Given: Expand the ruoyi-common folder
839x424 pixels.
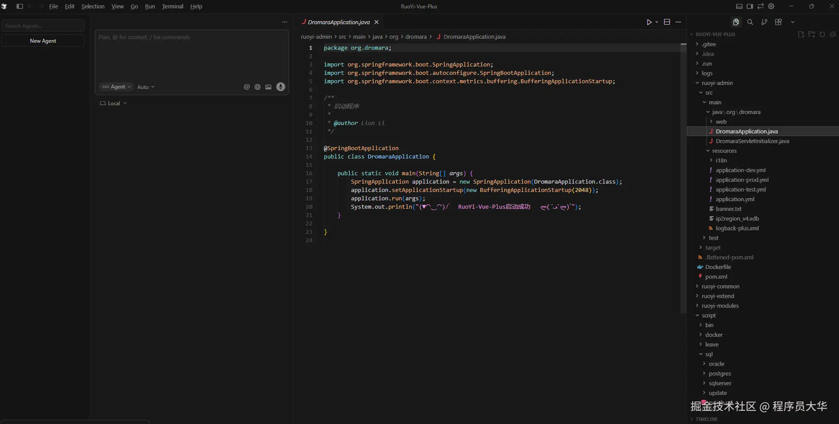Looking at the screenshot, I should tap(720, 286).
